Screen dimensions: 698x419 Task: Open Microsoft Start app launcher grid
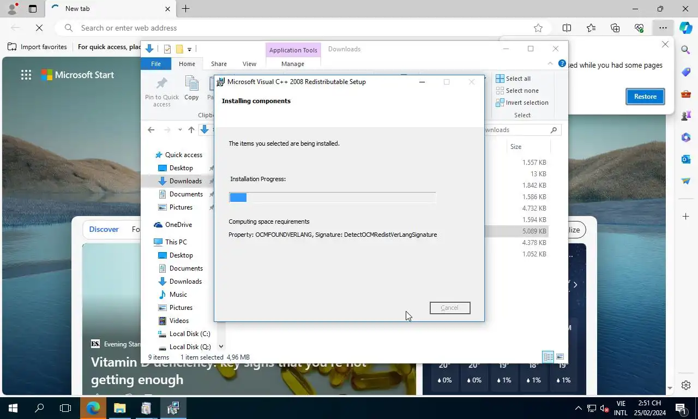point(26,75)
